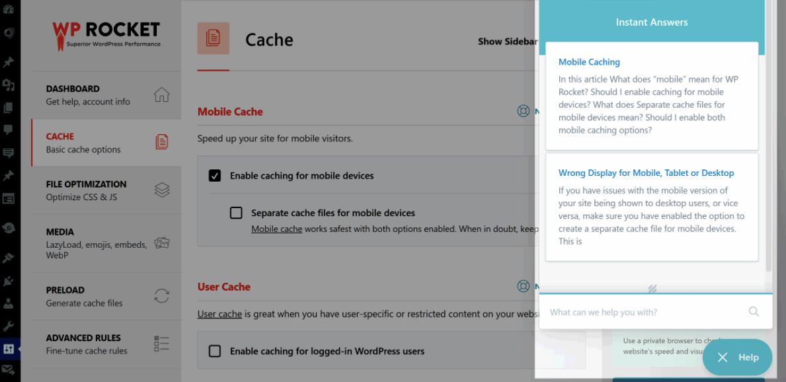Open the Pages icon in WordPress admin menu
The image size is (786, 382).
(8, 108)
